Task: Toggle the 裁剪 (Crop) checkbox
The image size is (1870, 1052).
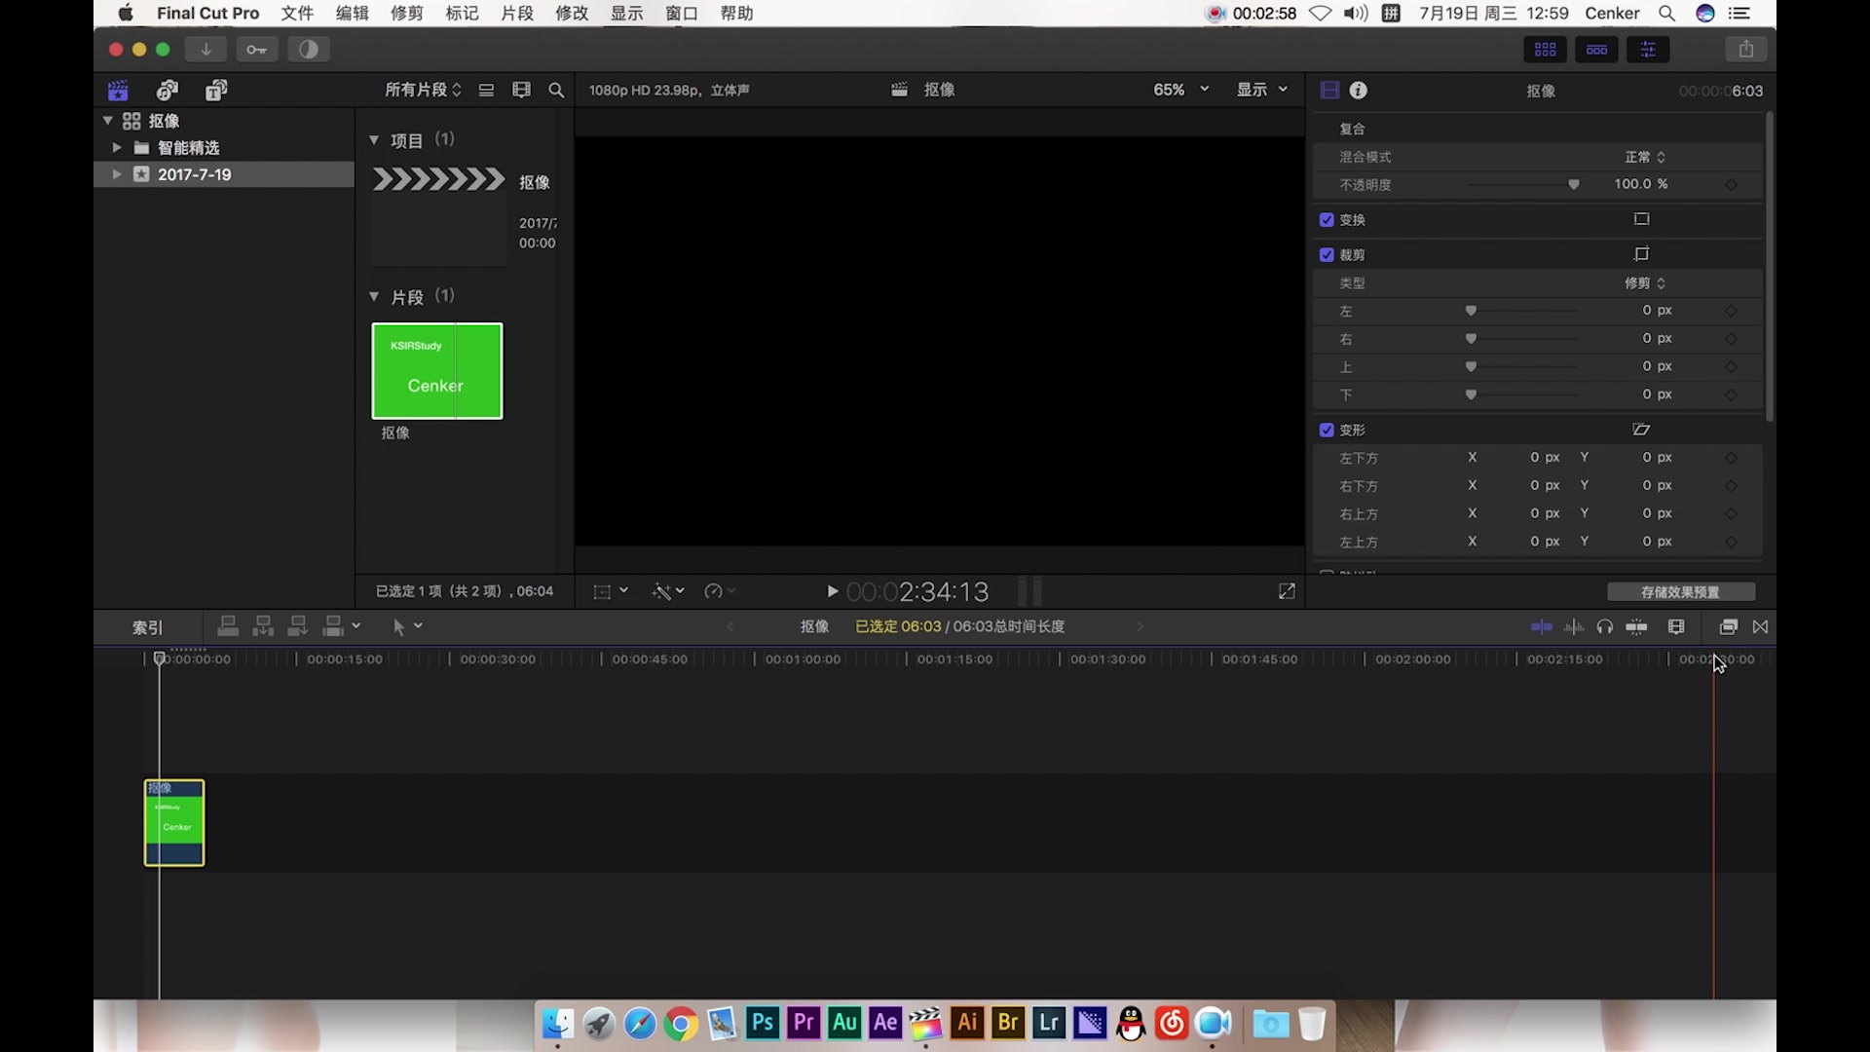Action: tap(1326, 254)
